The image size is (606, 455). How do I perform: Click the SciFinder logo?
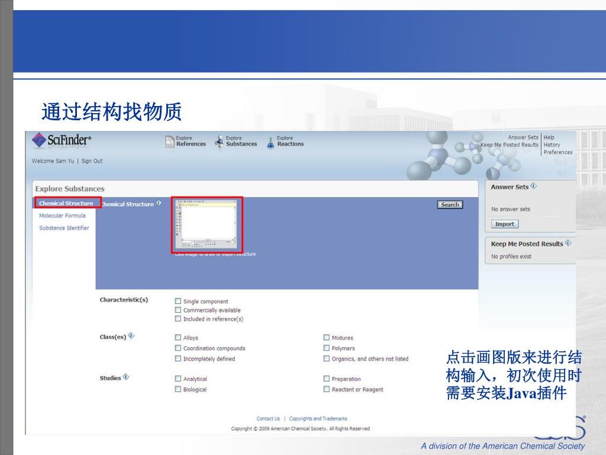[62, 140]
